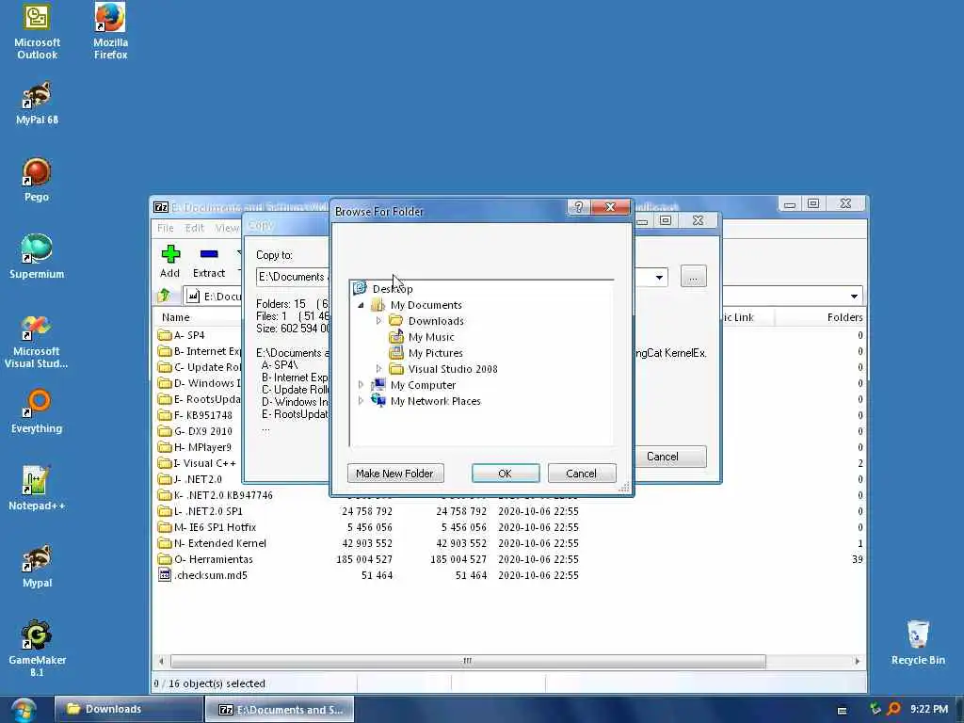Screen dimensions: 964x723
Task: Open the 7-Zip File menu
Action: (165, 228)
